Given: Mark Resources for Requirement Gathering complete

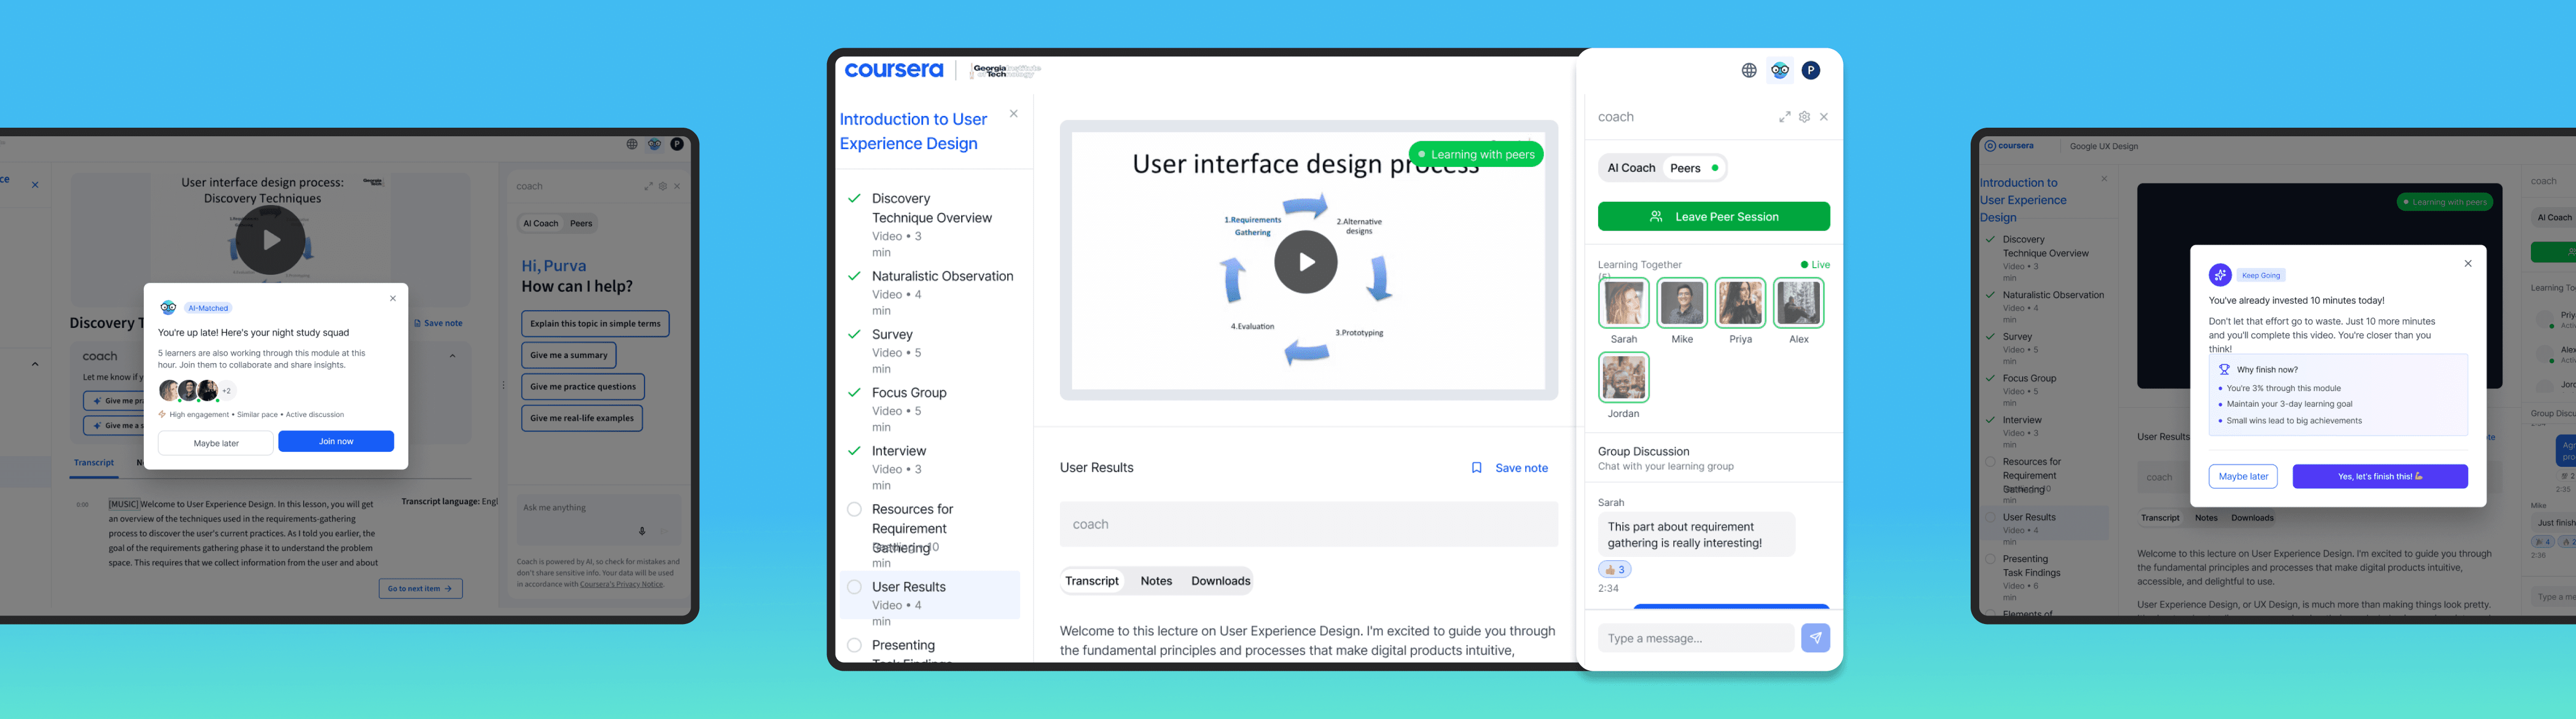Looking at the screenshot, I should coord(854,509).
